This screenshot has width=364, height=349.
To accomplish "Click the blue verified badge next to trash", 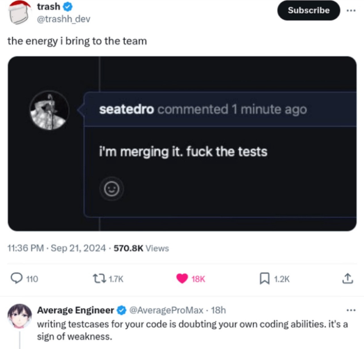I will [68, 7].
